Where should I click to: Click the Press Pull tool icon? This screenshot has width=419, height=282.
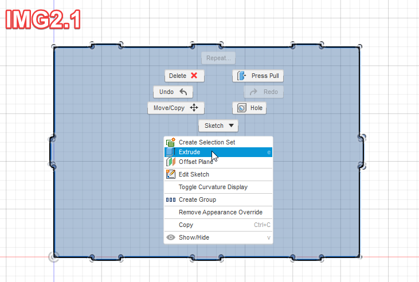[x=241, y=76]
